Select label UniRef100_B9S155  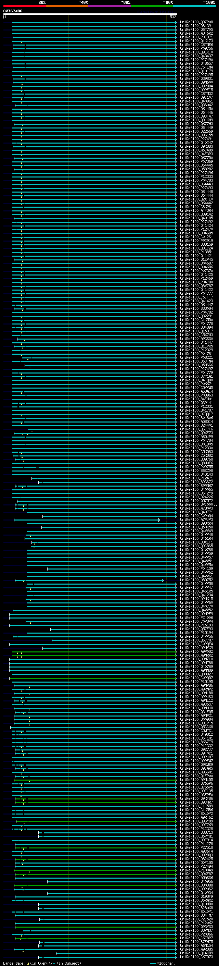click(196, 135)
